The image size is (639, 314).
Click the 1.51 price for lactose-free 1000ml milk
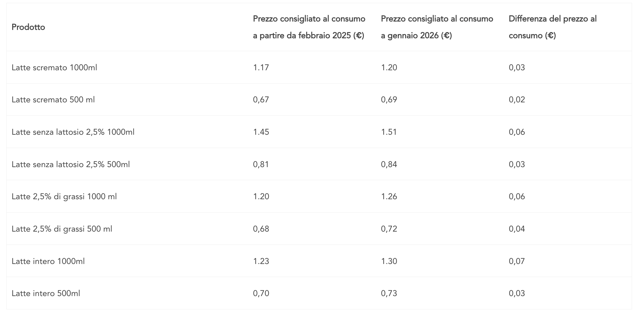pos(389,132)
